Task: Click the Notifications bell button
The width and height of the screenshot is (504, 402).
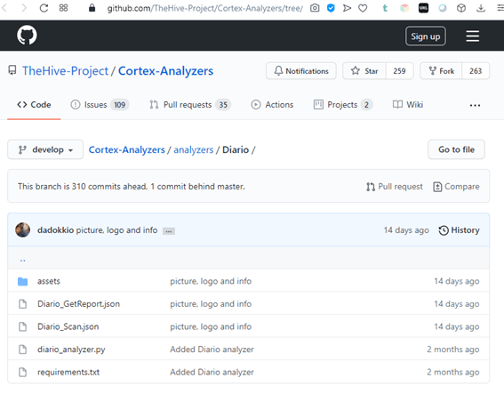Action: (x=301, y=71)
